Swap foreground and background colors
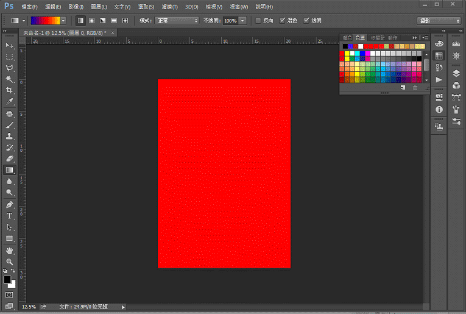 tap(13, 271)
